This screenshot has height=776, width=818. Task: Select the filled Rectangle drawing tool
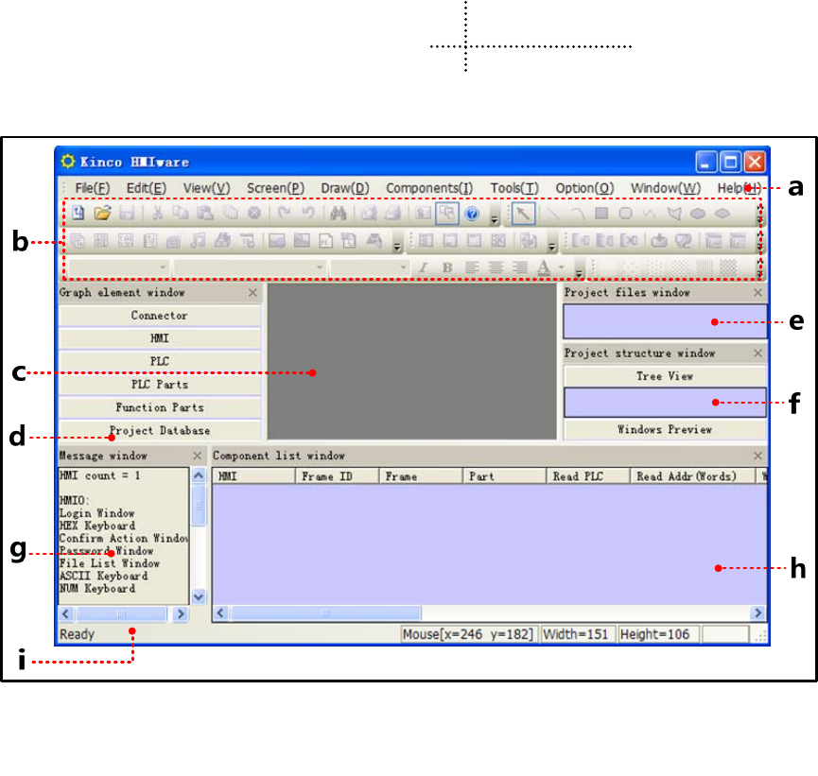click(x=601, y=214)
